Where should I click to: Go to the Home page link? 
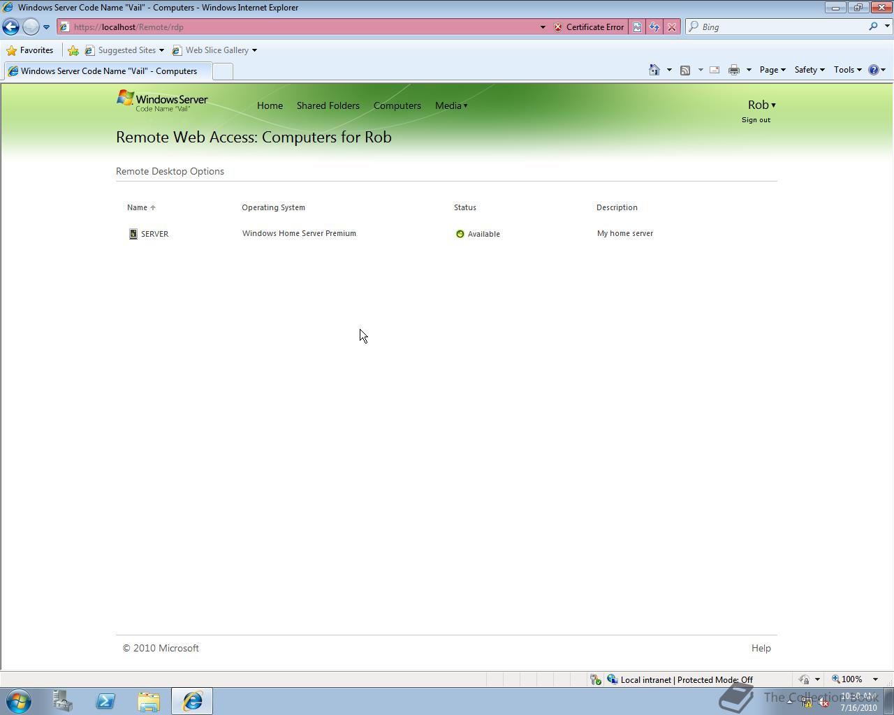[270, 105]
